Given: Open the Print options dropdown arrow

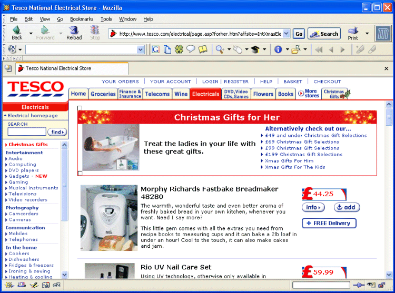Looking at the screenshot, I should coord(367,33).
